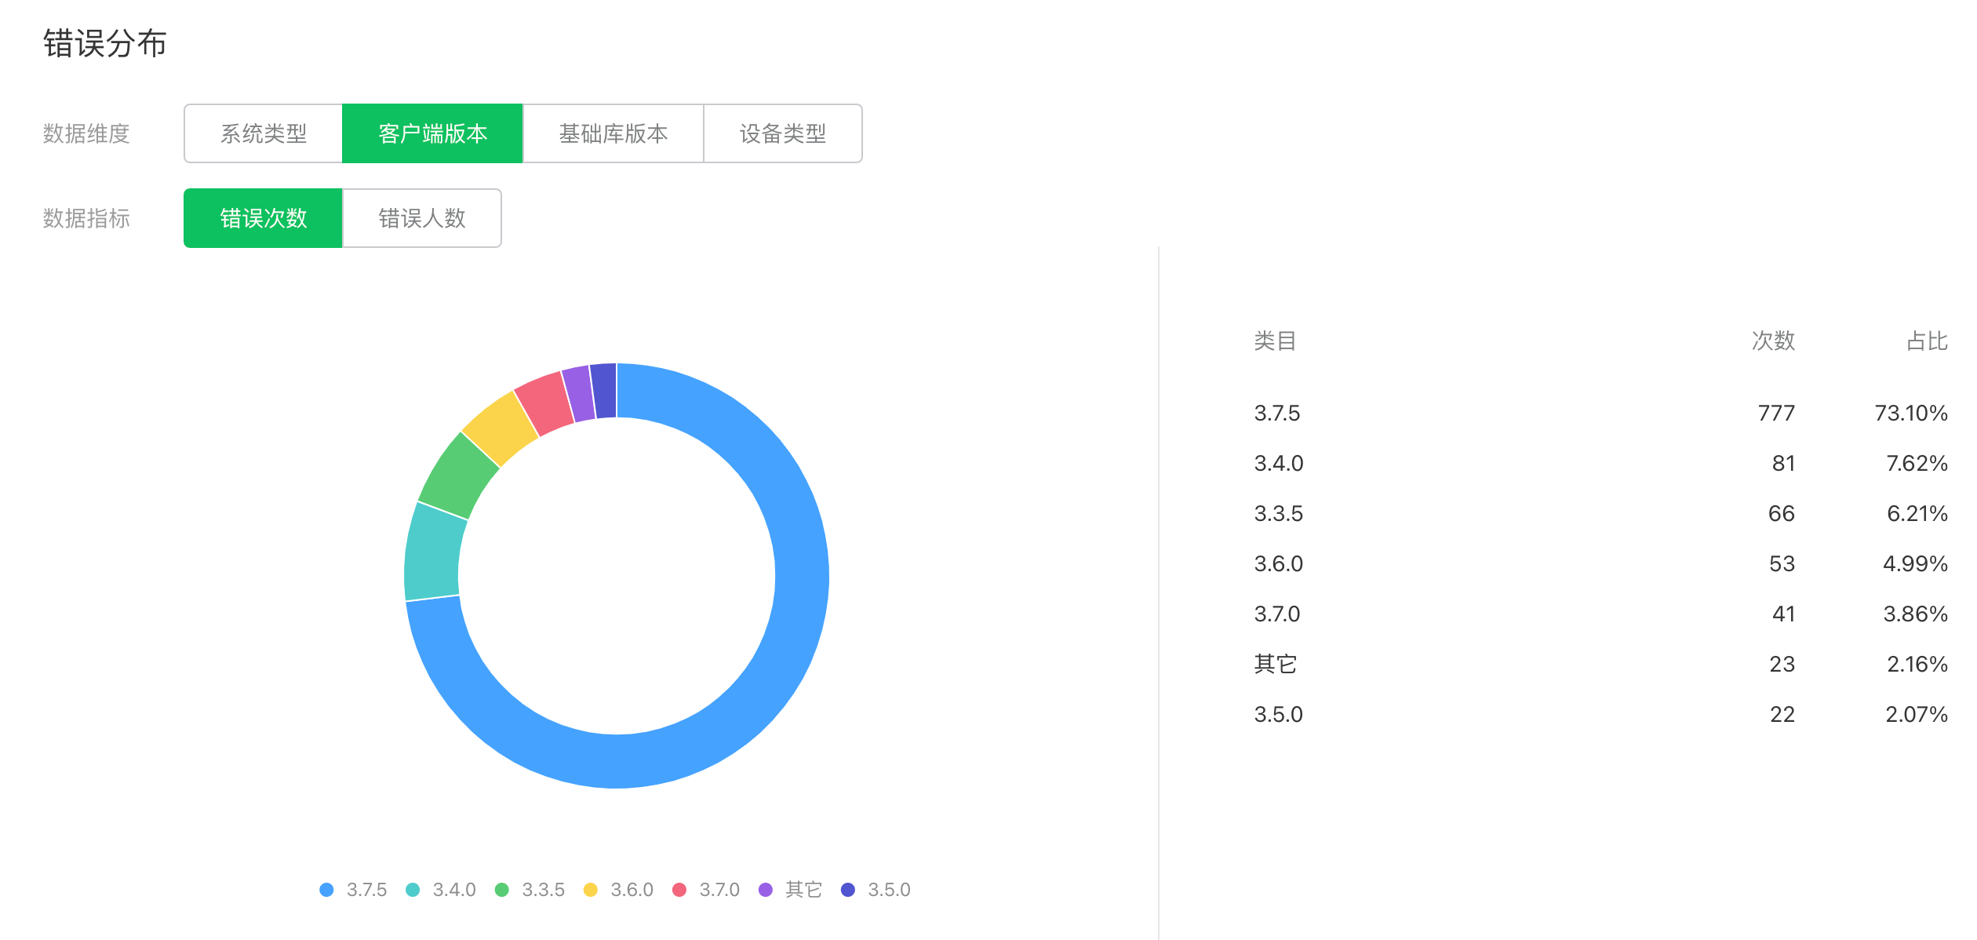Toggle 3.7.5 legend blue dot

coord(327,890)
